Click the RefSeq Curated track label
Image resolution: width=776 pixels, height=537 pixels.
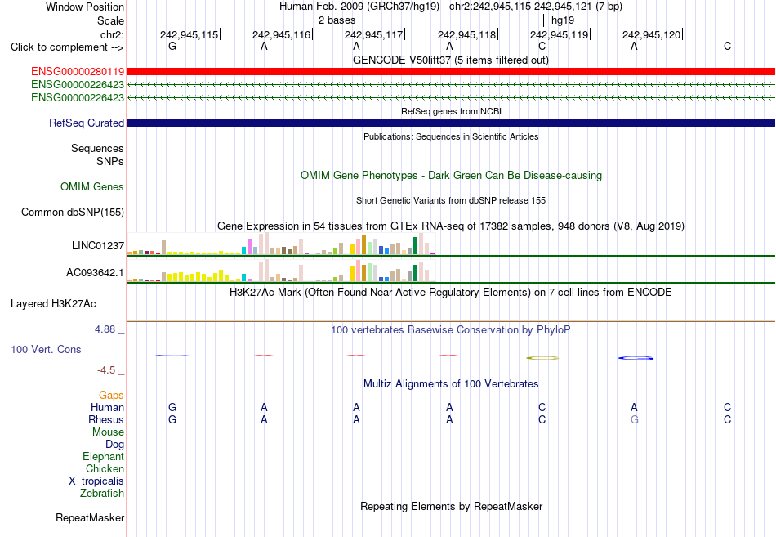[87, 123]
